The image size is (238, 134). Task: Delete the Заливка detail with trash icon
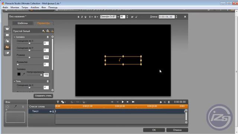click(48, 37)
